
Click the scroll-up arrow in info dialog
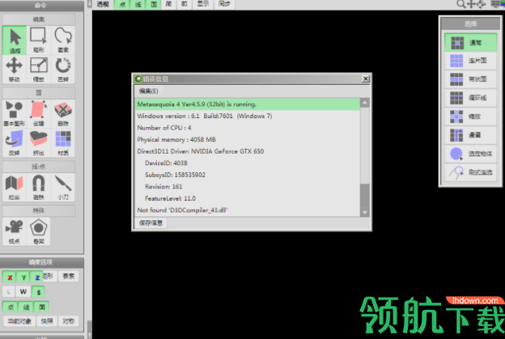point(364,103)
